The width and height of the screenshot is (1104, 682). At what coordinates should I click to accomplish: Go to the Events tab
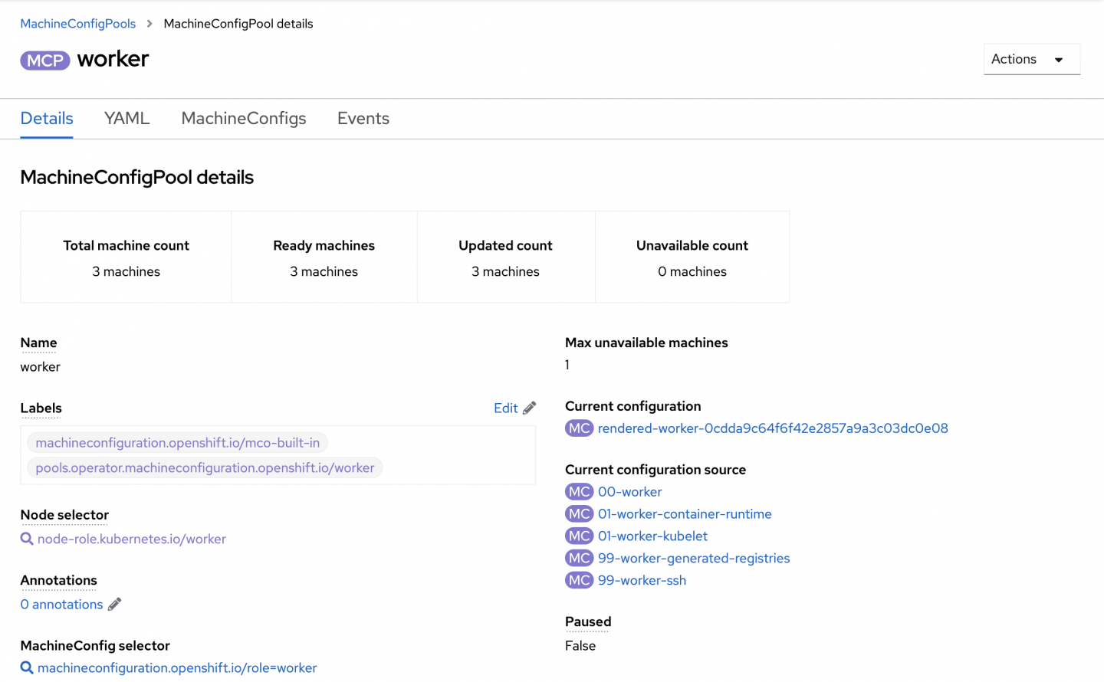click(x=363, y=119)
